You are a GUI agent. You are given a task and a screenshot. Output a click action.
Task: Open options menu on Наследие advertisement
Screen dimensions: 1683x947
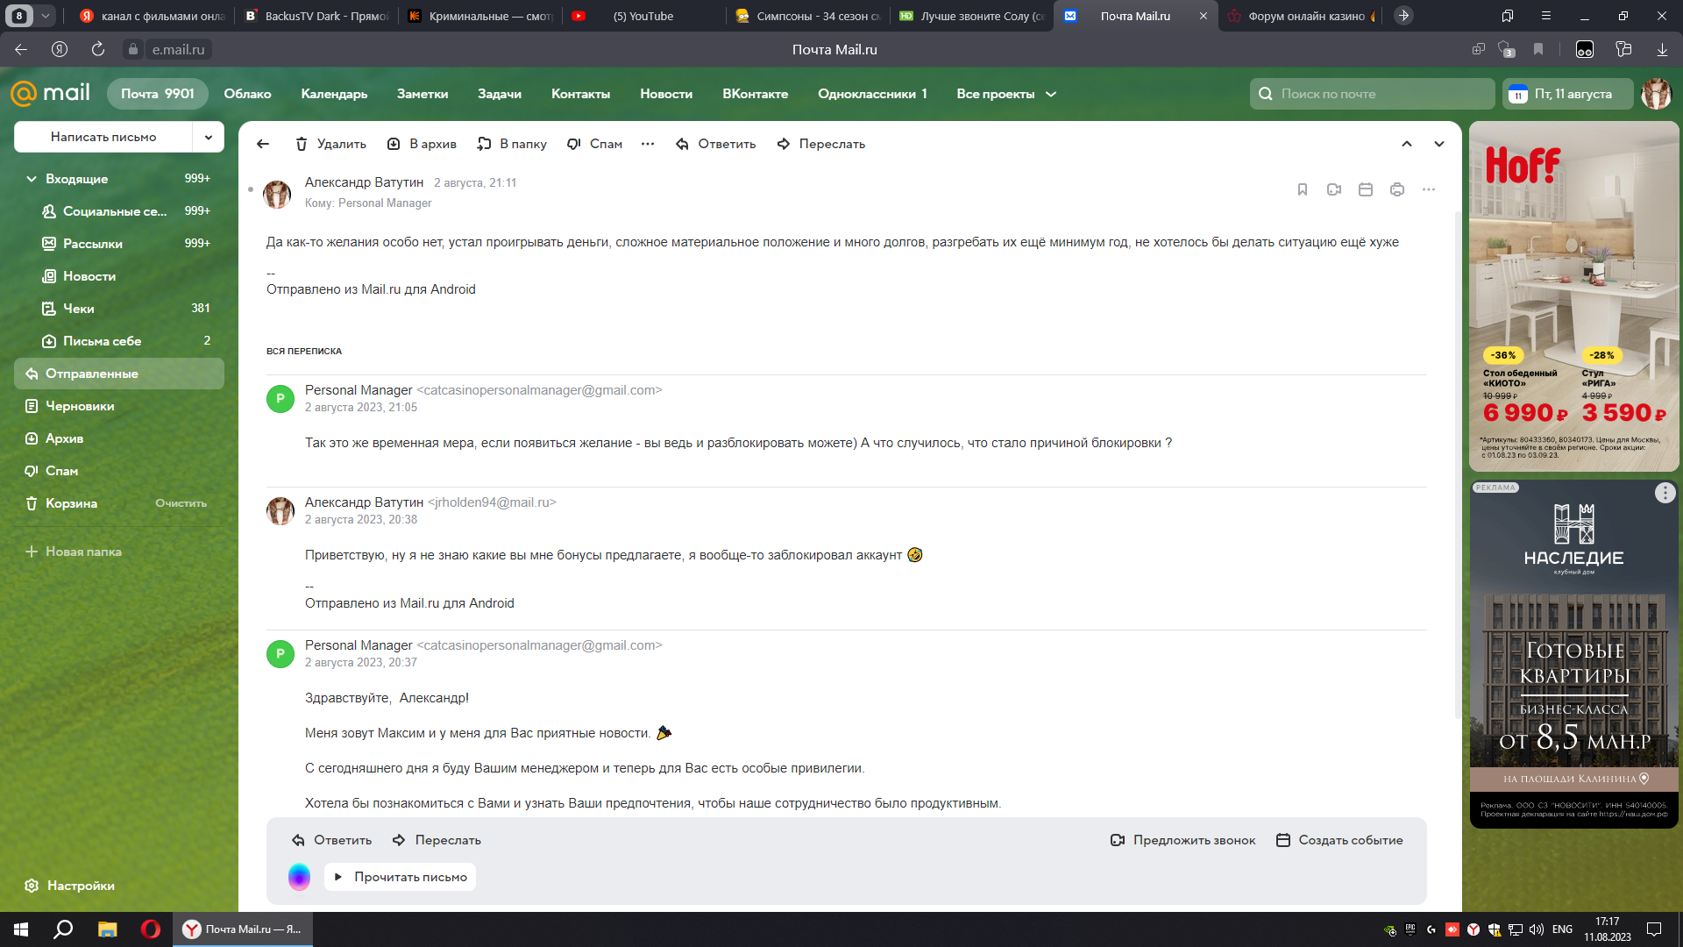click(x=1665, y=493)
